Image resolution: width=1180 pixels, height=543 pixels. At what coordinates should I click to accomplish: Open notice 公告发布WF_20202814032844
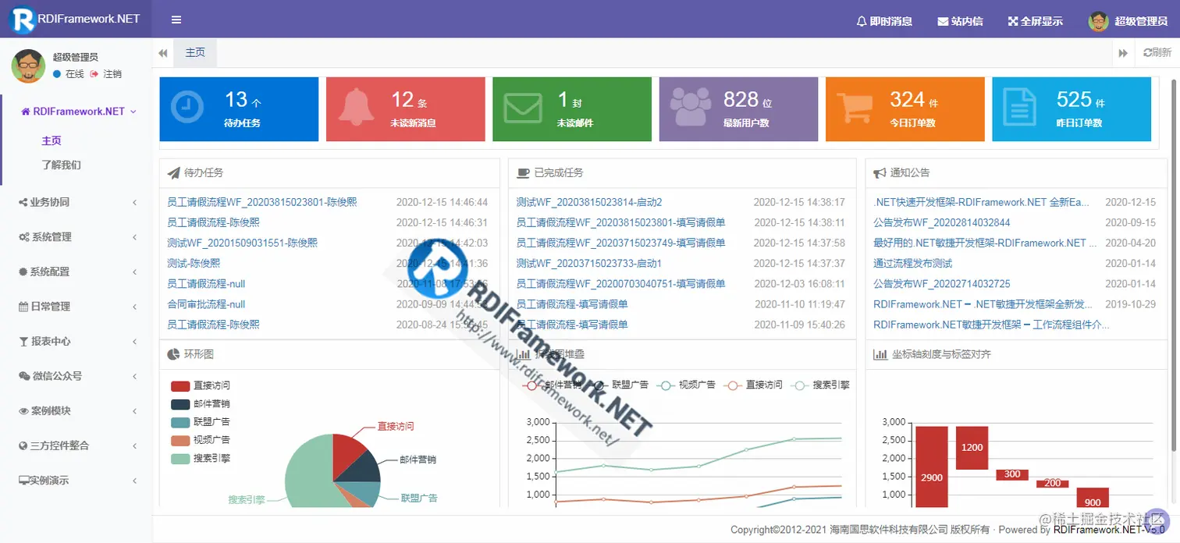tap(942, 223)
